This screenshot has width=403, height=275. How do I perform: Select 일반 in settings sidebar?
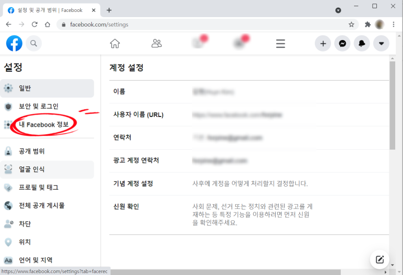[x=47, y=88]
